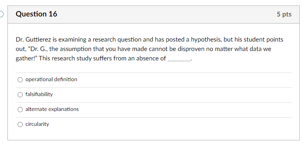
Task: Click 'research question' phrase in first line
Action: 117,40
